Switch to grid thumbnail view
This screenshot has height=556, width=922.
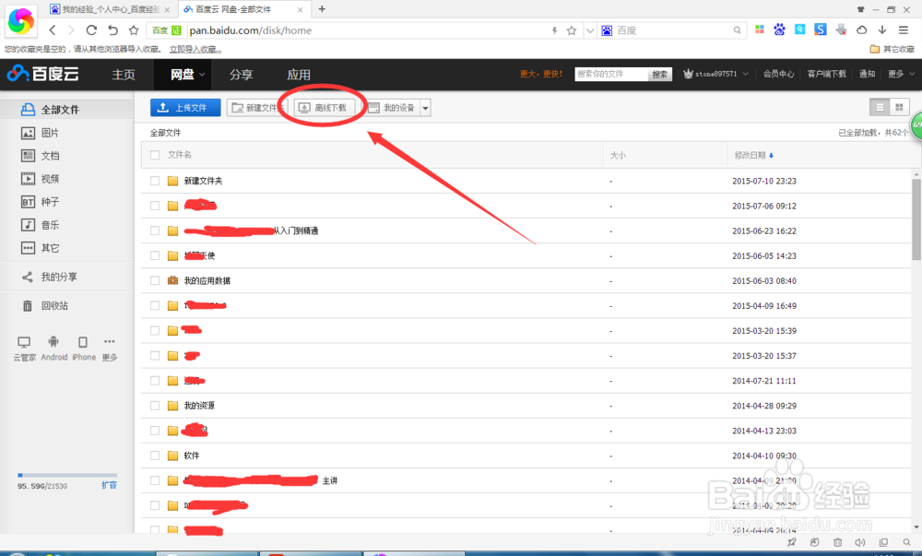click(899, 108)
